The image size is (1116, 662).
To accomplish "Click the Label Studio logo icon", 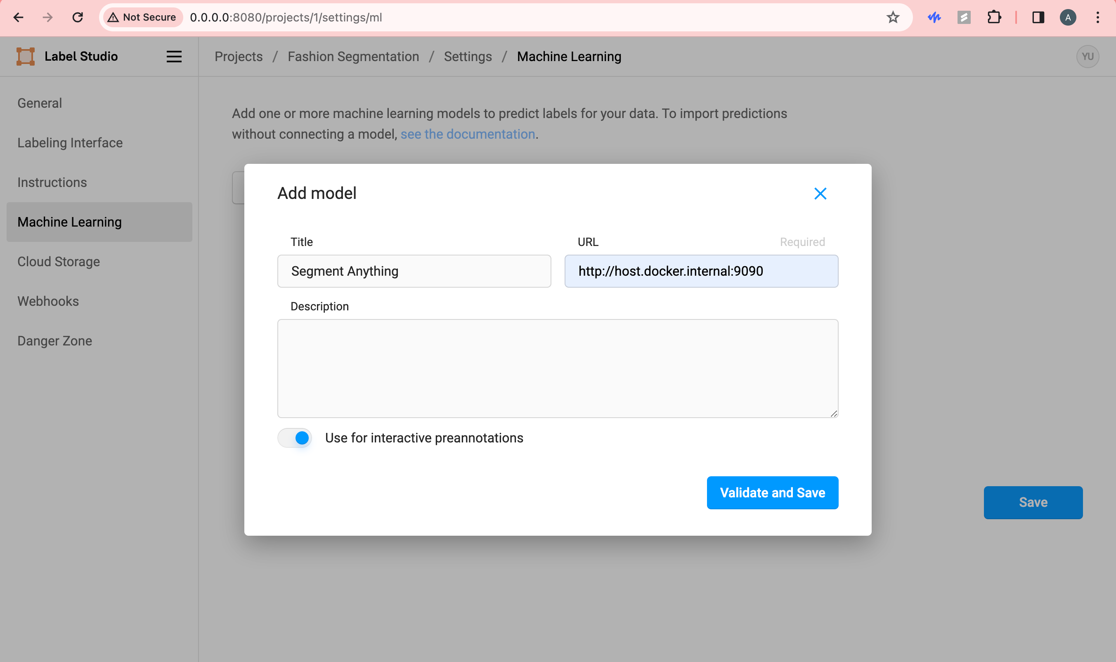I will click(x=26, y=56).
